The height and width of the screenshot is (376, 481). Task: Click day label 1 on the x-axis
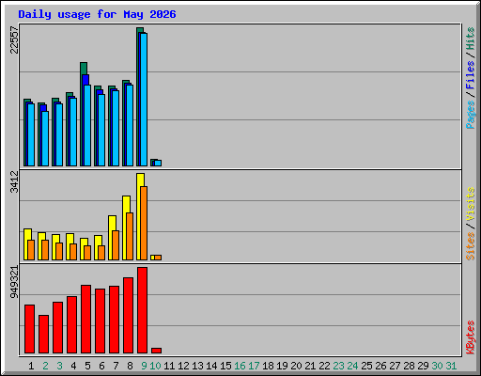(31, 366)
